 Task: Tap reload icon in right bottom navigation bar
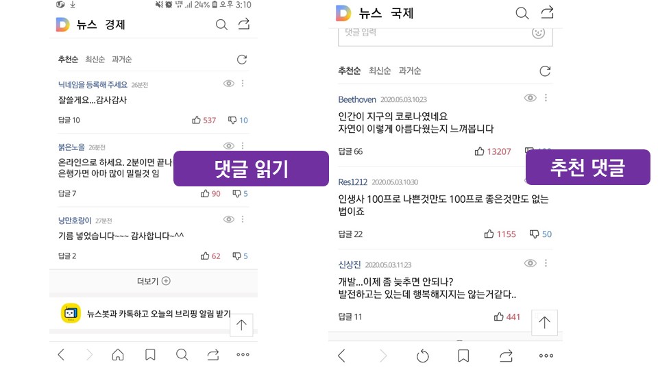coord(423,356)
